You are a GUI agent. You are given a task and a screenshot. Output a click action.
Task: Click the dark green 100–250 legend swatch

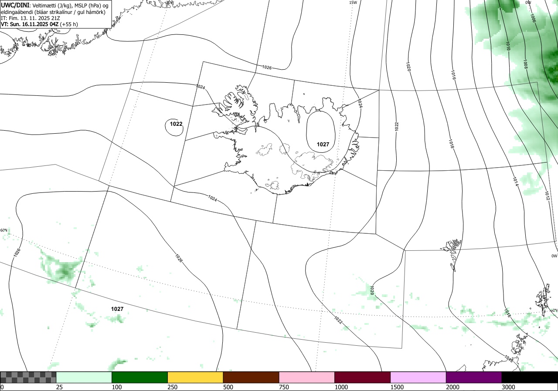(x=140, y=377)
